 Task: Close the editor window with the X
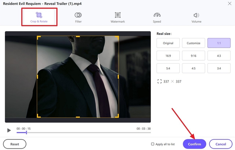(x=229, y=3)
